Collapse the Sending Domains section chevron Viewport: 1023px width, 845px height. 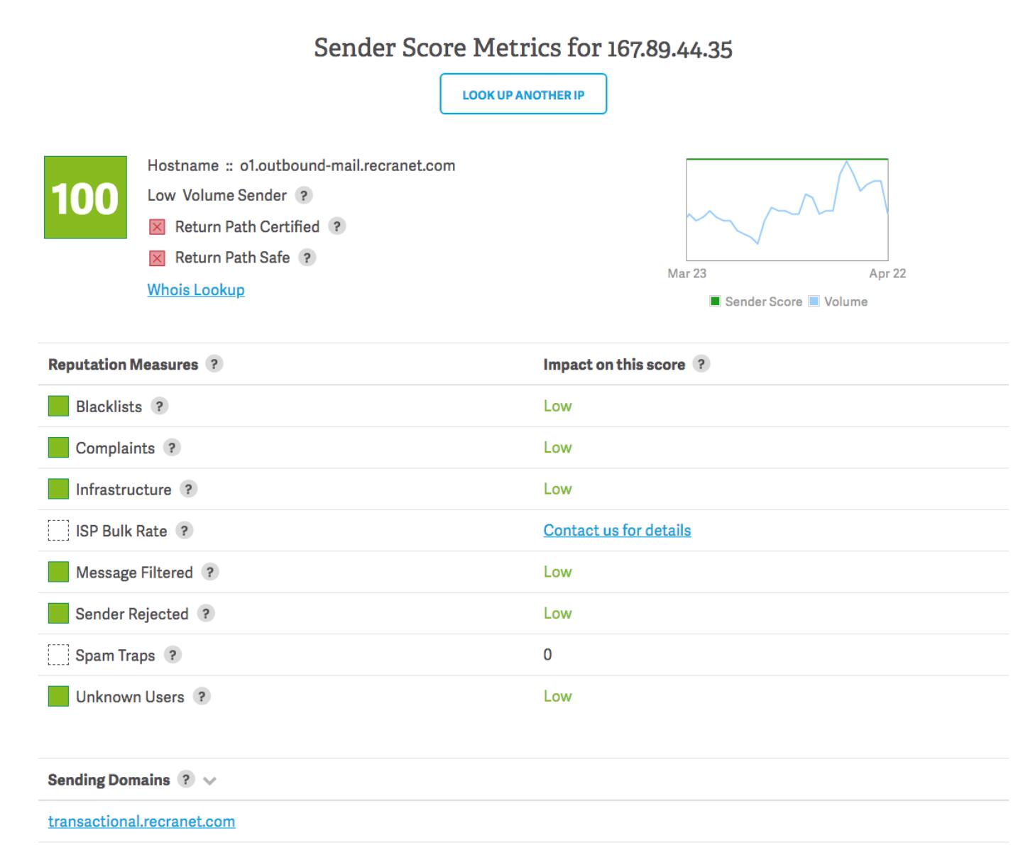click(209, 781)
